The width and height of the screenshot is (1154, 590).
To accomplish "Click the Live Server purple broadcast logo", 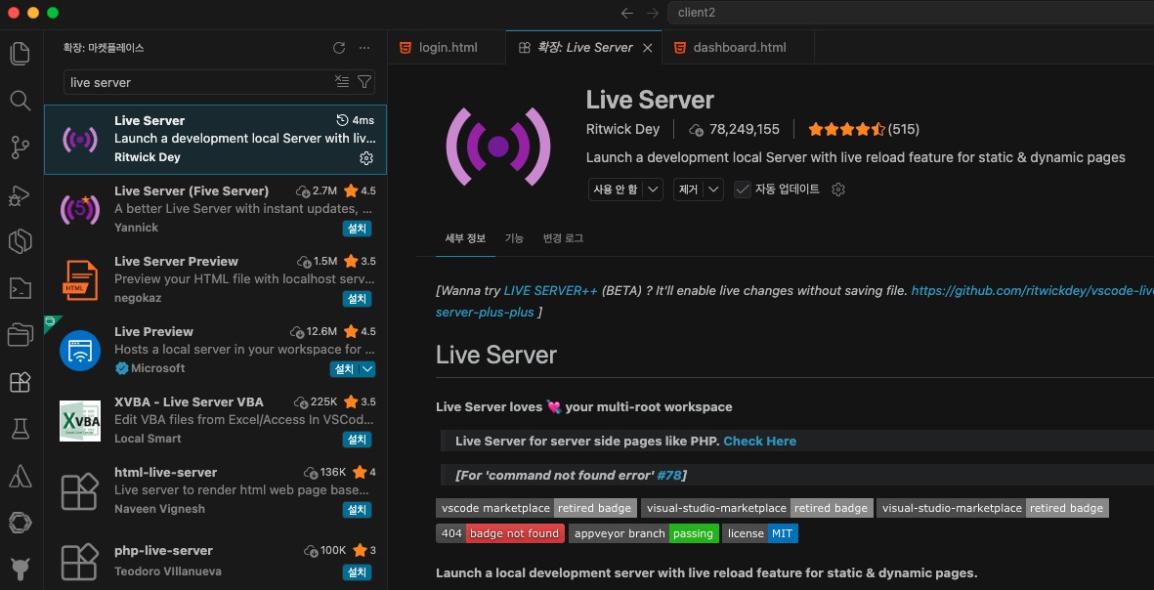I will tap(498, 147).
